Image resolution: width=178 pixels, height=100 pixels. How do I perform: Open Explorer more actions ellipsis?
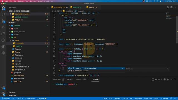(x=47, y=7)
